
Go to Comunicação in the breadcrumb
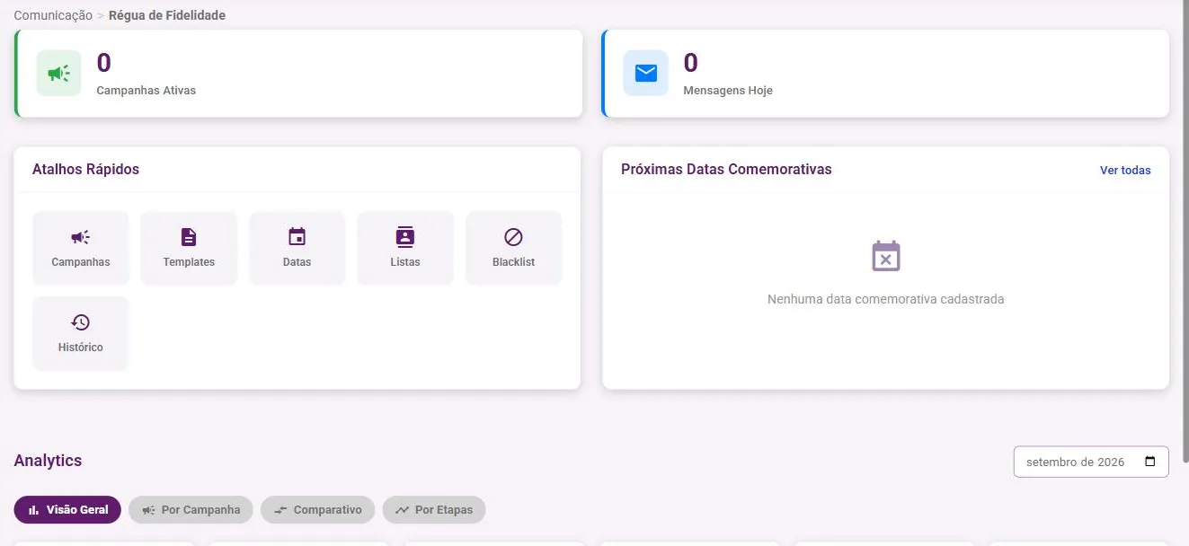pos(53,15)
